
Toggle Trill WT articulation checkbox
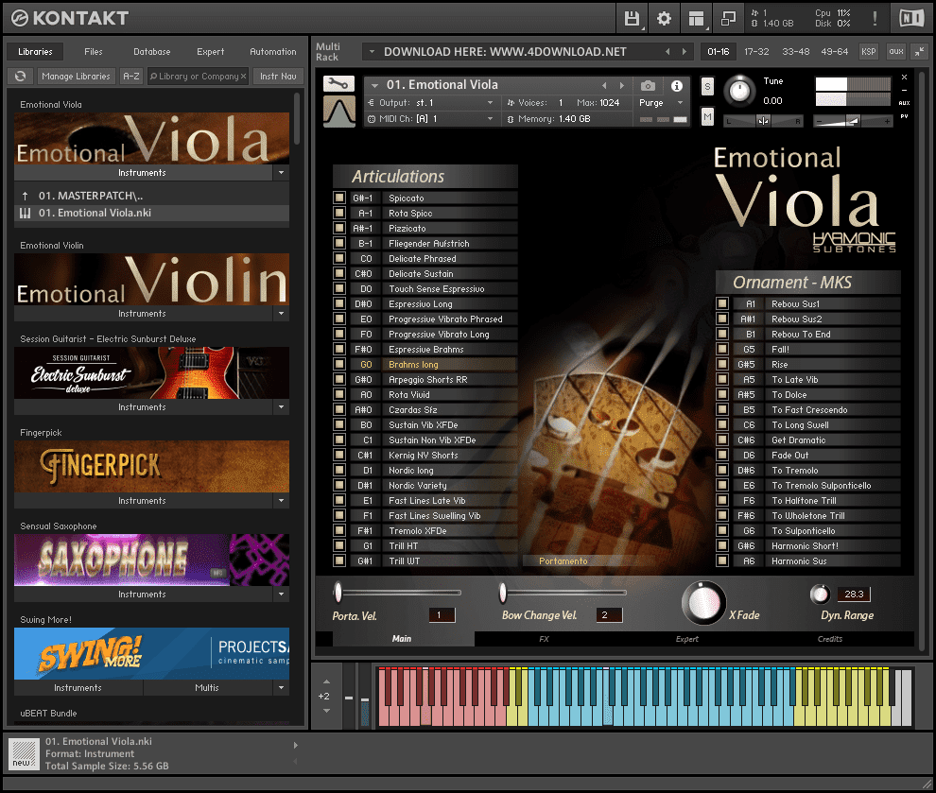click(339, 560)
